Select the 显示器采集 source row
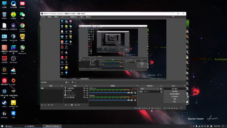This screenshot has width=227, height=128. 76,97
